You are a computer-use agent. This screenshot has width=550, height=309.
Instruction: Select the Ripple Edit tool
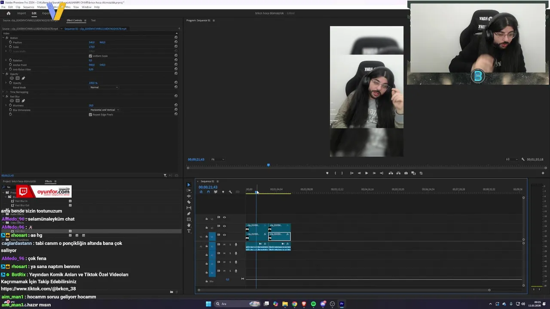(x=189, y=196)
